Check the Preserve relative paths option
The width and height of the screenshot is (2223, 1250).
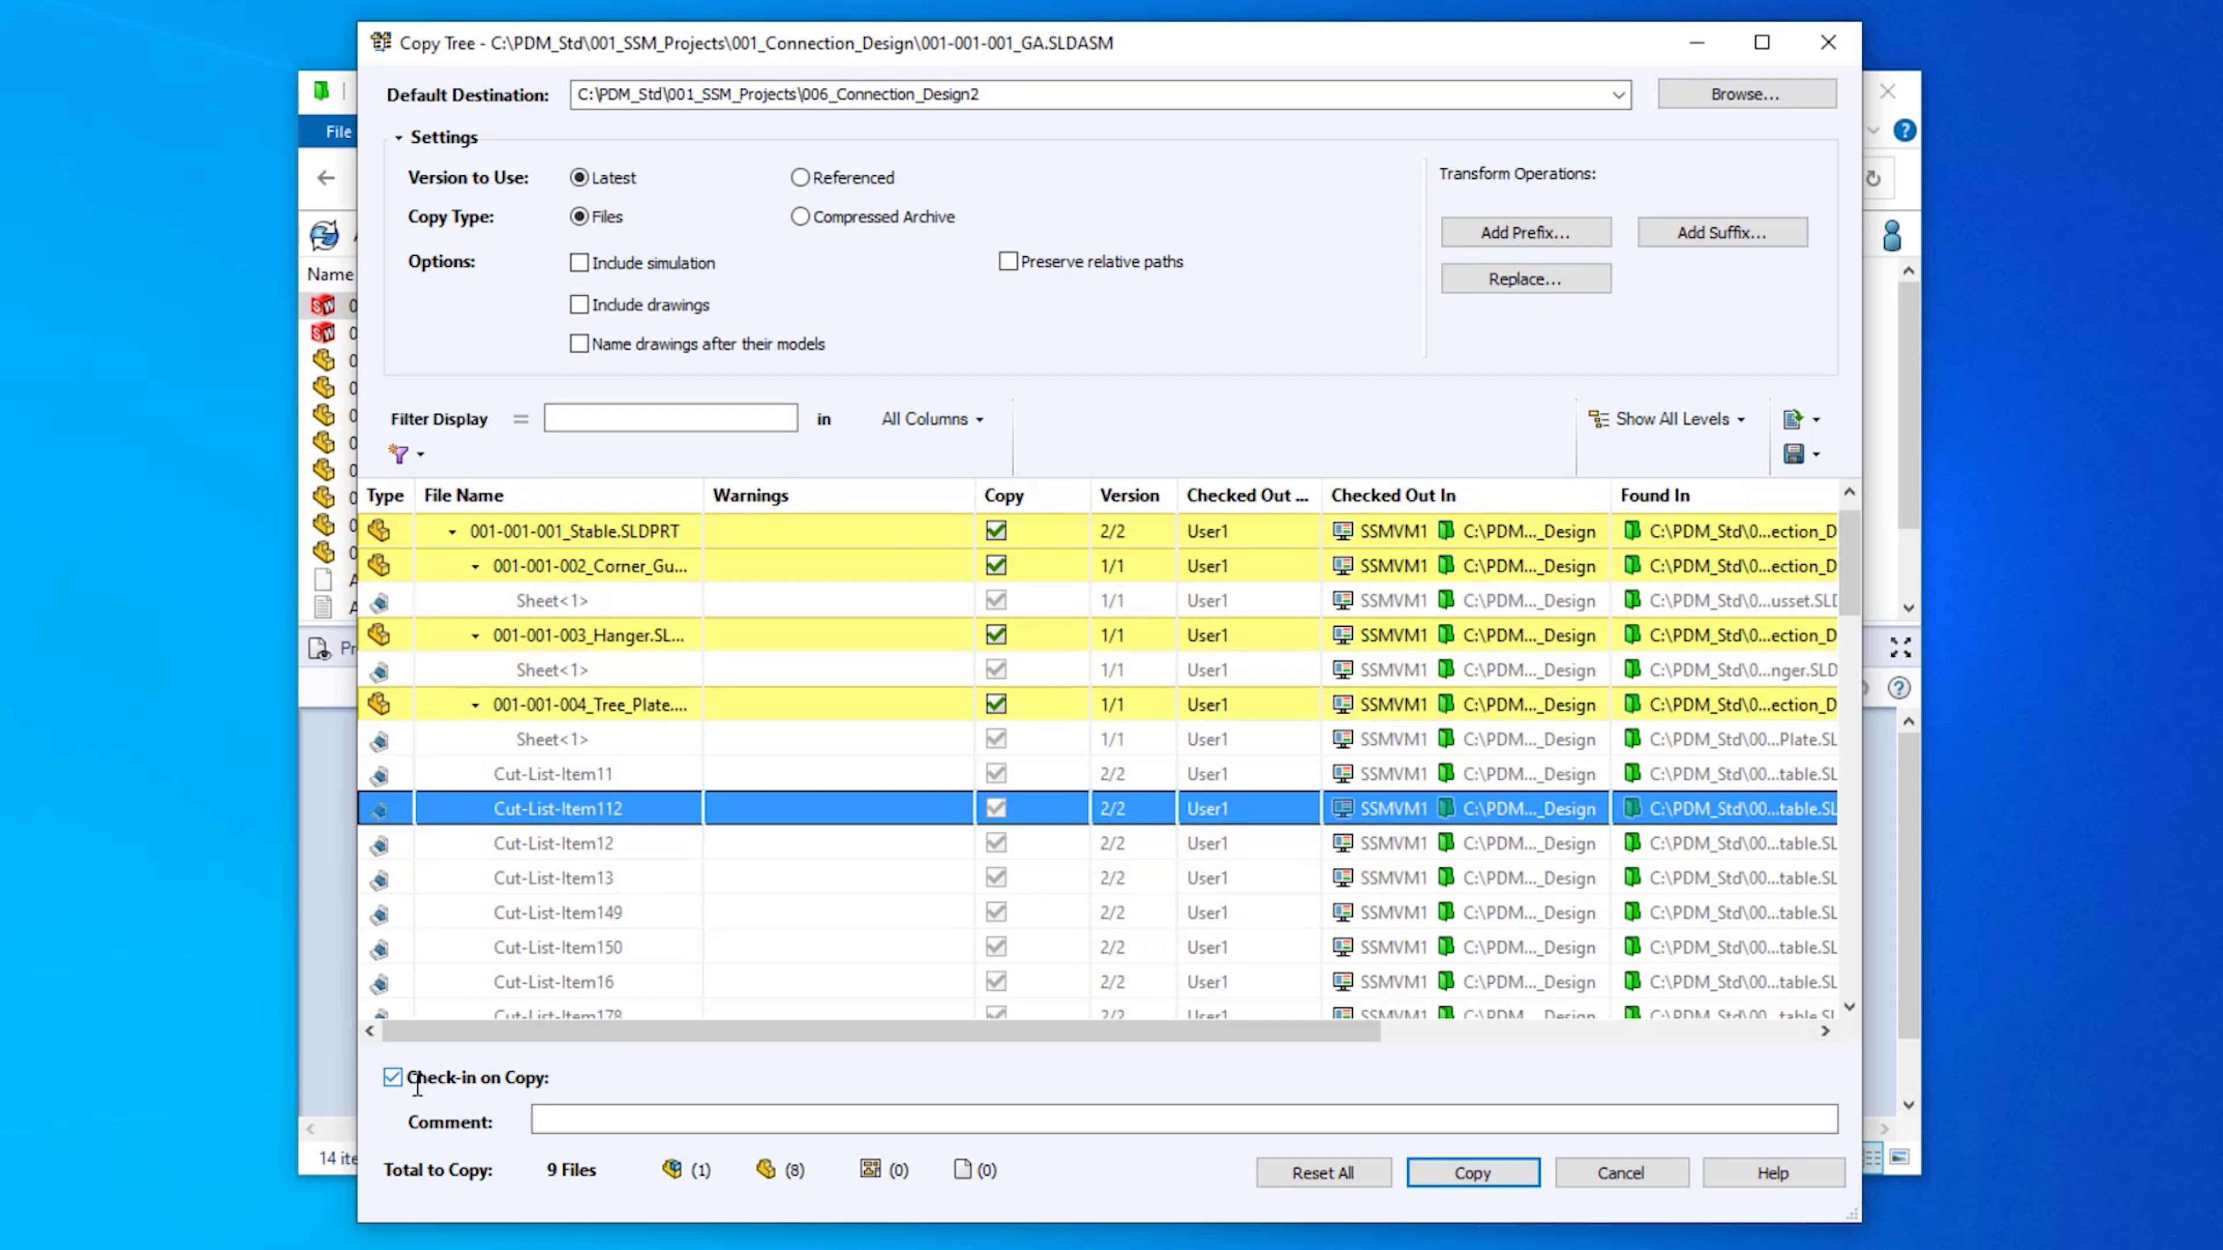pyautogui.click(x=1008, y=262)
